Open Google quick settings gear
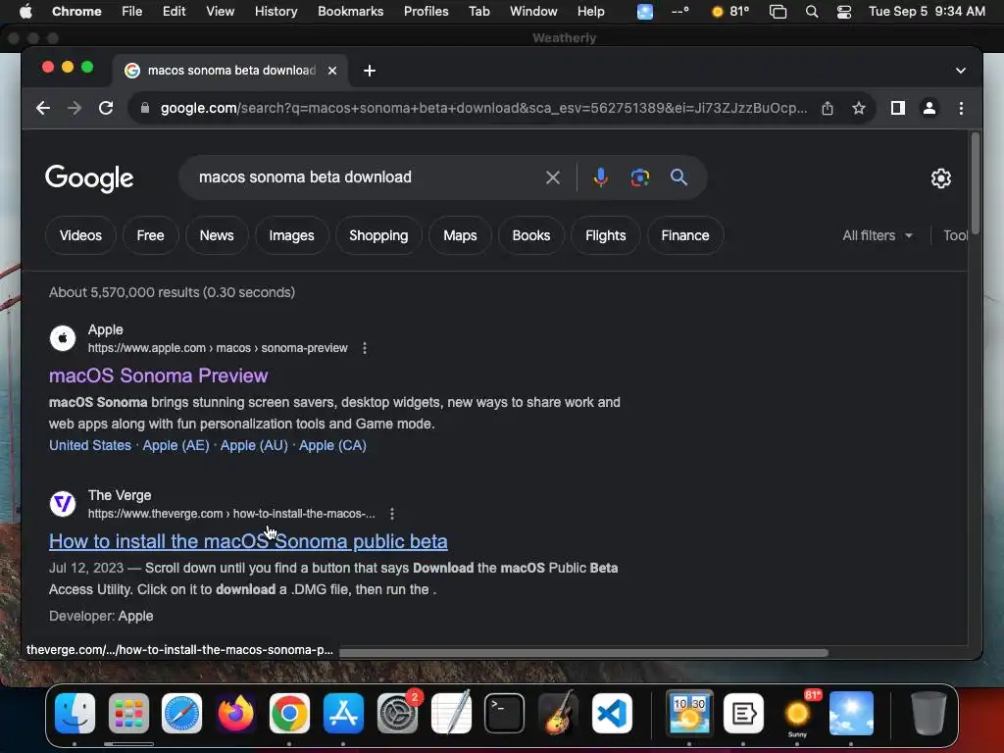1004x753 pixels. (x=940, y=178)
